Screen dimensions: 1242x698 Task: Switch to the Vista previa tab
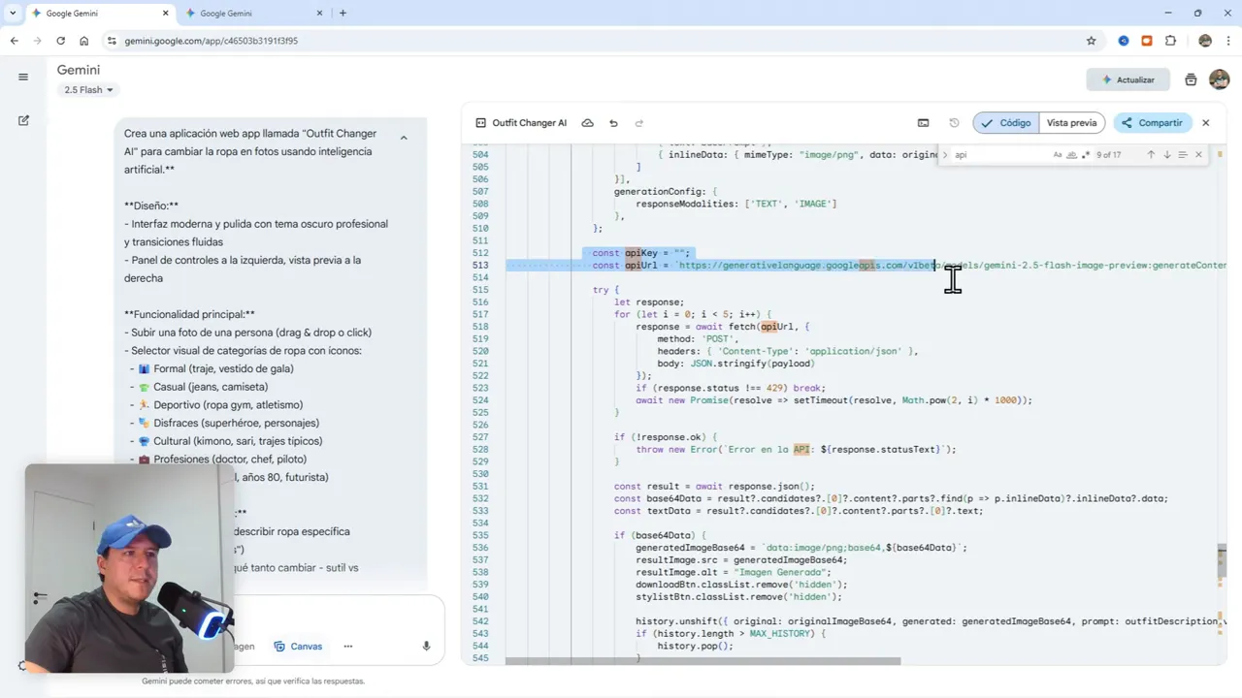coord(1071,122)
